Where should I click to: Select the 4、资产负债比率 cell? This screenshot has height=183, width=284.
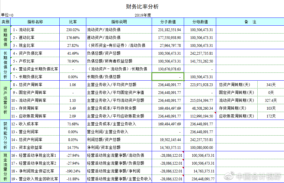pos(35,53)
